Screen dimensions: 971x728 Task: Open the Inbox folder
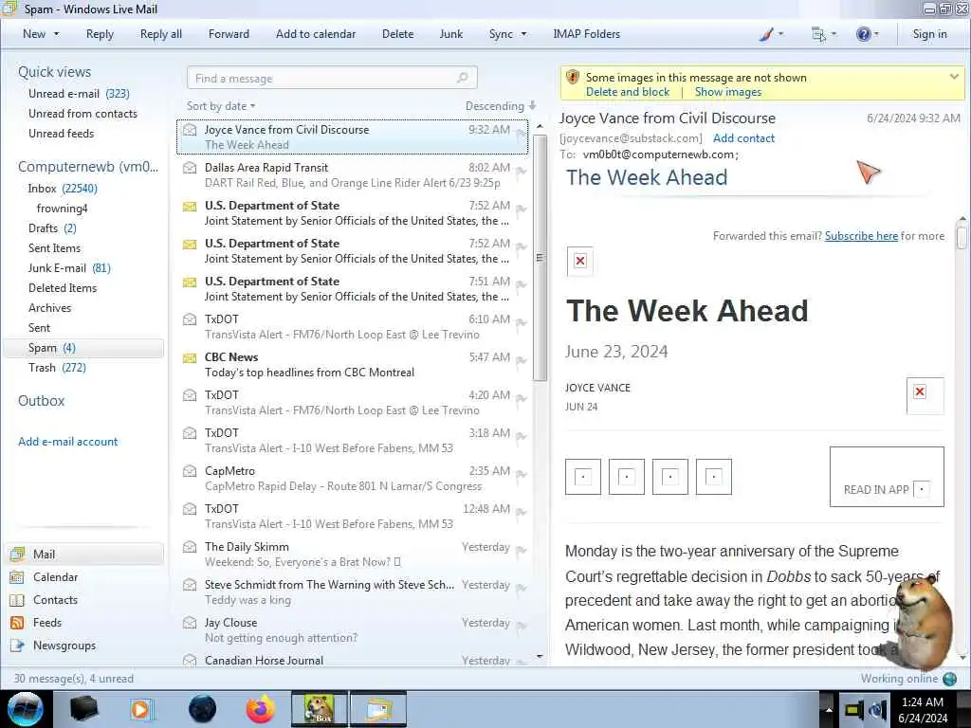63,189
